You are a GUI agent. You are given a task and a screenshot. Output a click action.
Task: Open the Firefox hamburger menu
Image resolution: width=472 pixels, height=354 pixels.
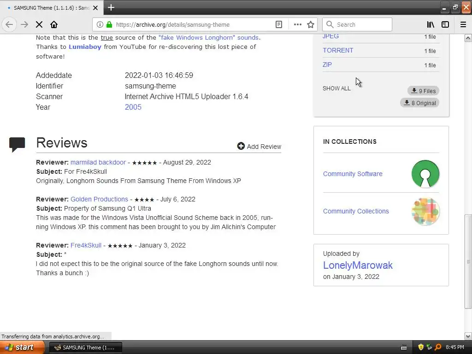(x=463, y=24)
